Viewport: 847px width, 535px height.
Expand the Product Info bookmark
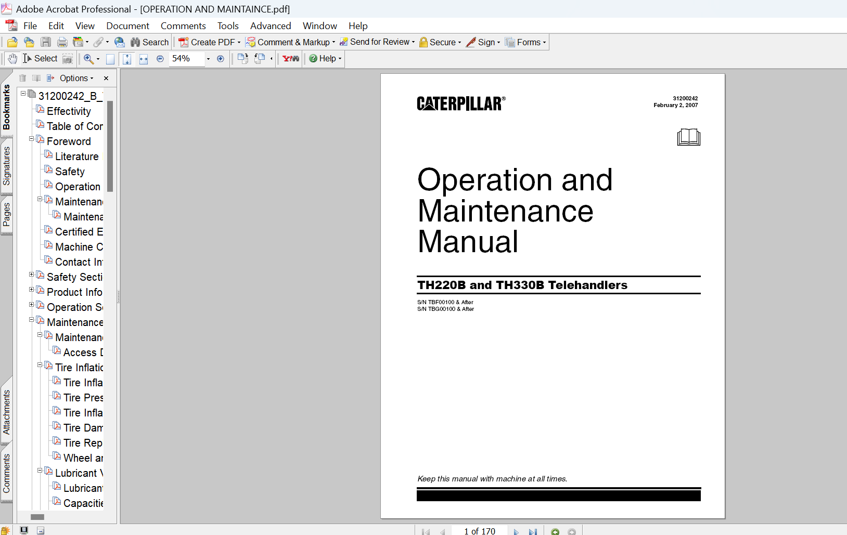(x=31, y=290)
